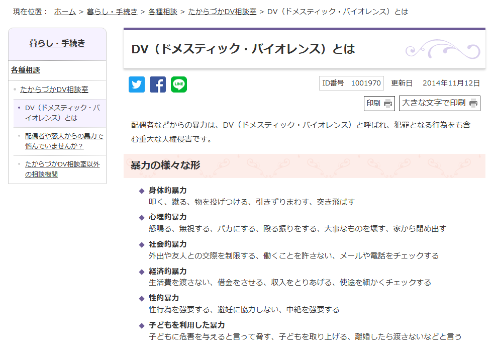This screenshot has width=495, height=351.
Task: Click the text starting 性行為を強要する
Action: click(244, 310)
